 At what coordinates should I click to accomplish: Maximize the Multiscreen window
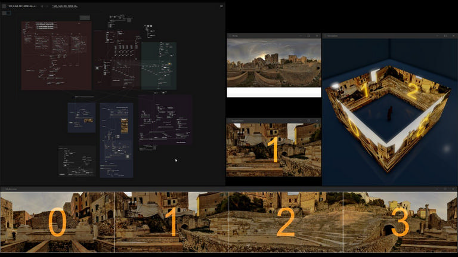(445, 189)
